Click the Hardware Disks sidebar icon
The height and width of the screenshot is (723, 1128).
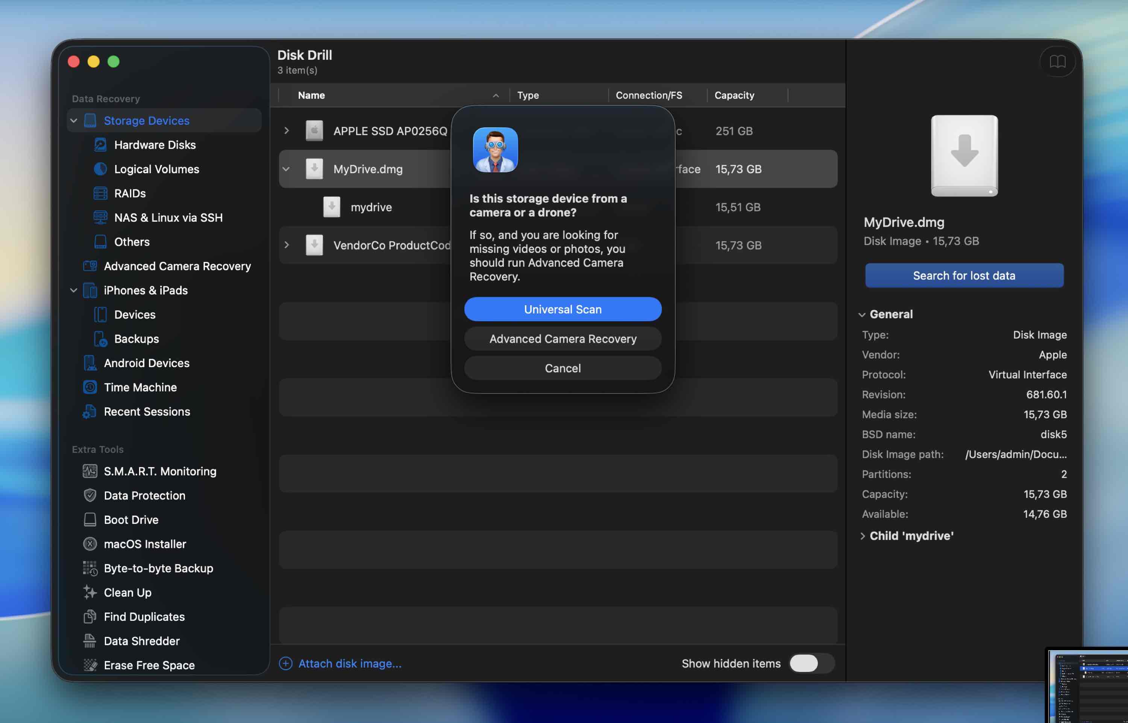[100, 145]
